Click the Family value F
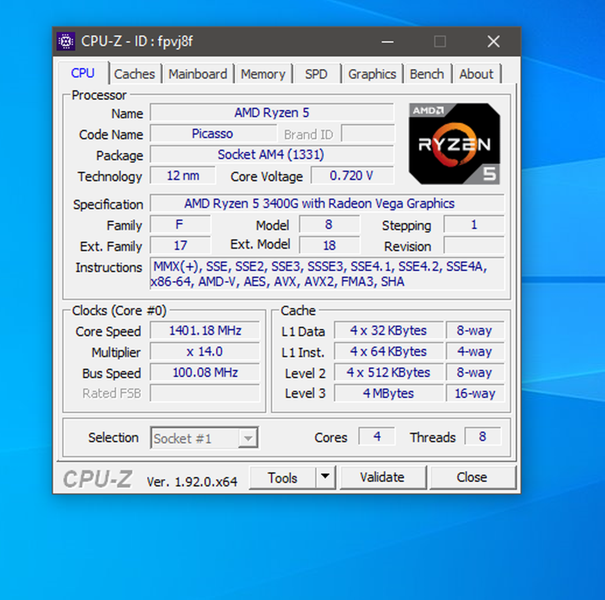Viewport: 605px width, 600px height. coord(180,224)
